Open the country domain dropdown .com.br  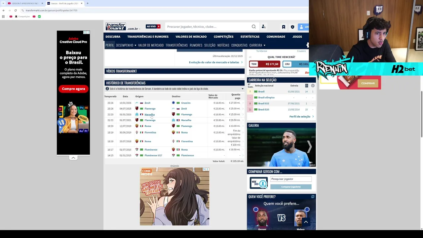(134, 29)
